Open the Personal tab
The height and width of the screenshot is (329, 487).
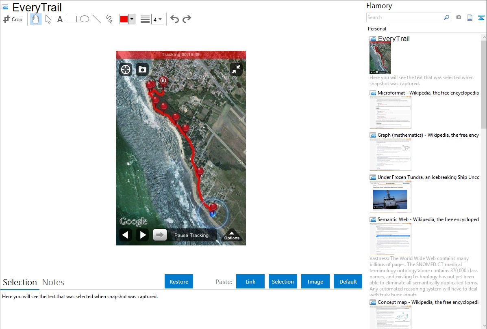click(x=377, y=29)
